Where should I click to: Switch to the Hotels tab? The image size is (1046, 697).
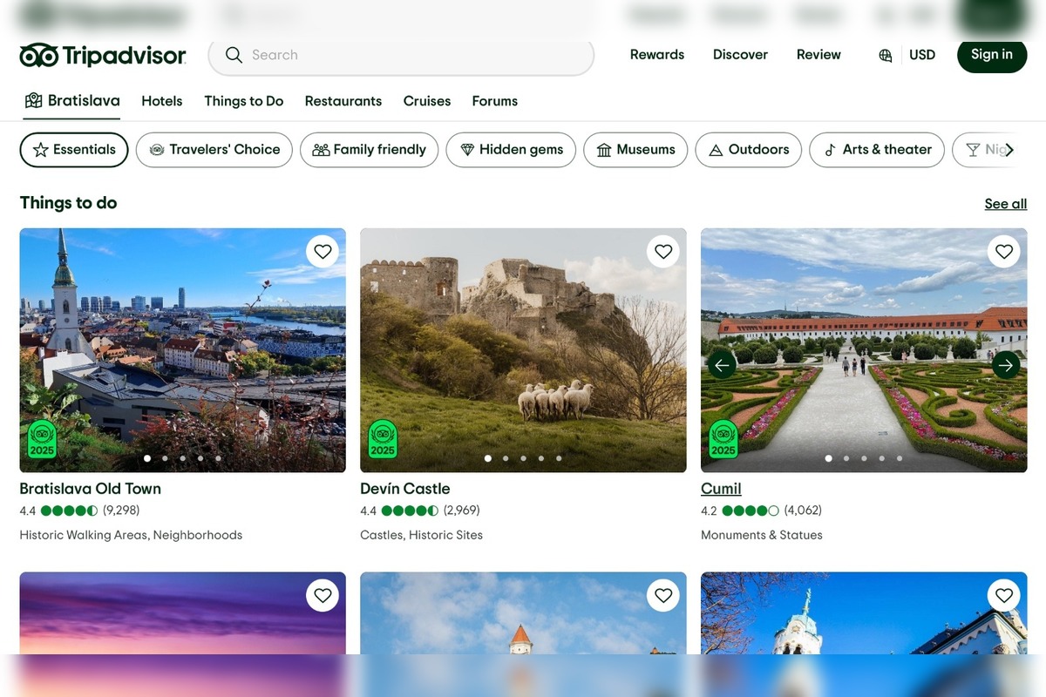point(162,101)
